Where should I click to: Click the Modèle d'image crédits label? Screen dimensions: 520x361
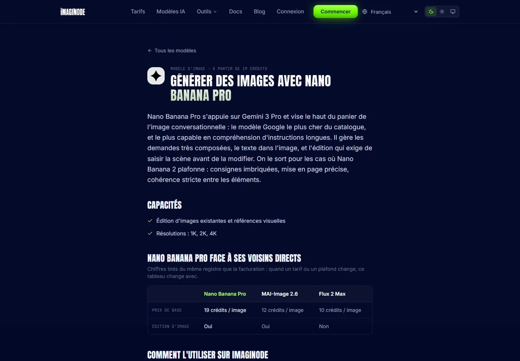(219, 69)
